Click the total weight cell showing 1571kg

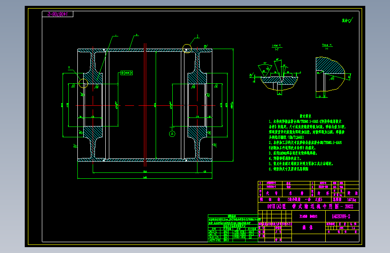pos(352,200)
